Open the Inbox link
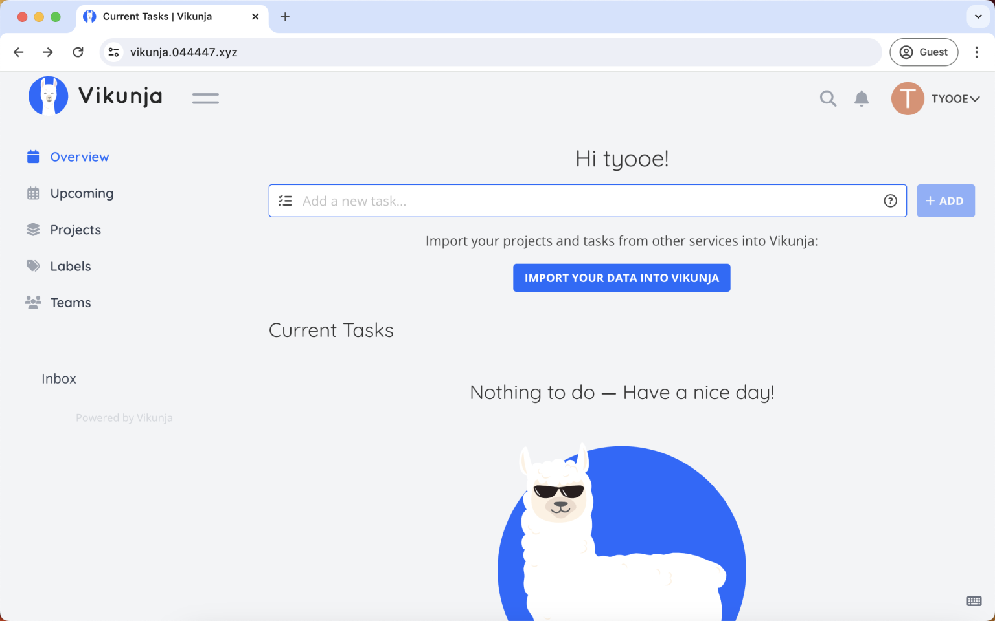 click(58, 378)
